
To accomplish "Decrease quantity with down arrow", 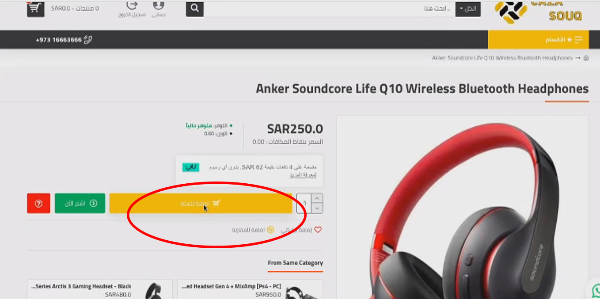I will [317, 208].
